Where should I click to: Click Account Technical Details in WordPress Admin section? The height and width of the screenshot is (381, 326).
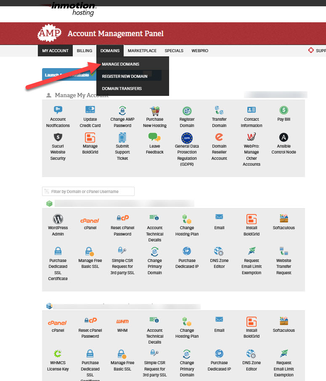pyautogui.click(x=154, y=217)
